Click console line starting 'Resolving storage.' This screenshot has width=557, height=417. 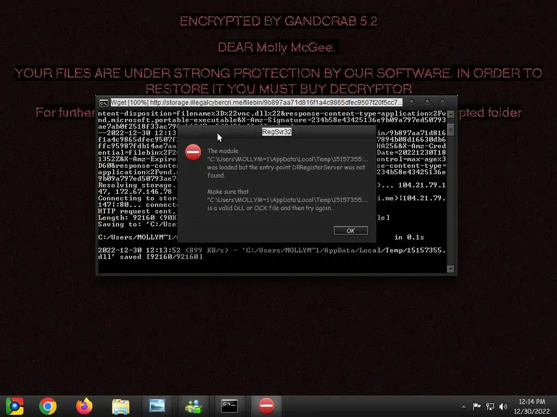pyautogui.click(x=137, y=185)
